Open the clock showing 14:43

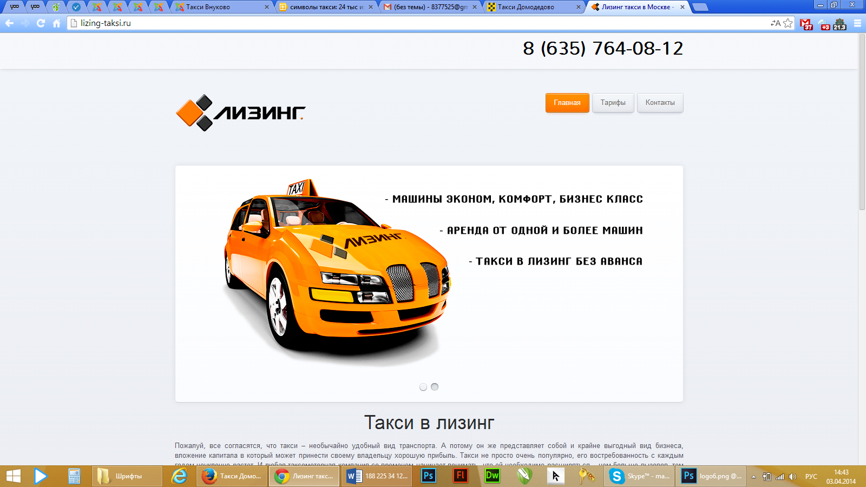[x=841, y=477]
